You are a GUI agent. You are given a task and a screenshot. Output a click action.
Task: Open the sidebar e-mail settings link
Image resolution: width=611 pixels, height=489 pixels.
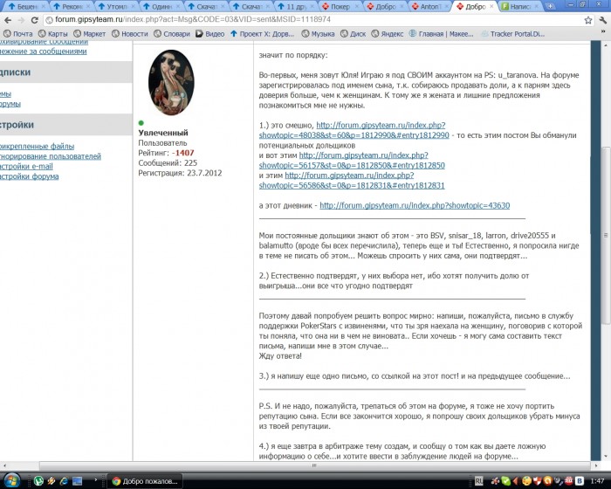pos(26,167)
